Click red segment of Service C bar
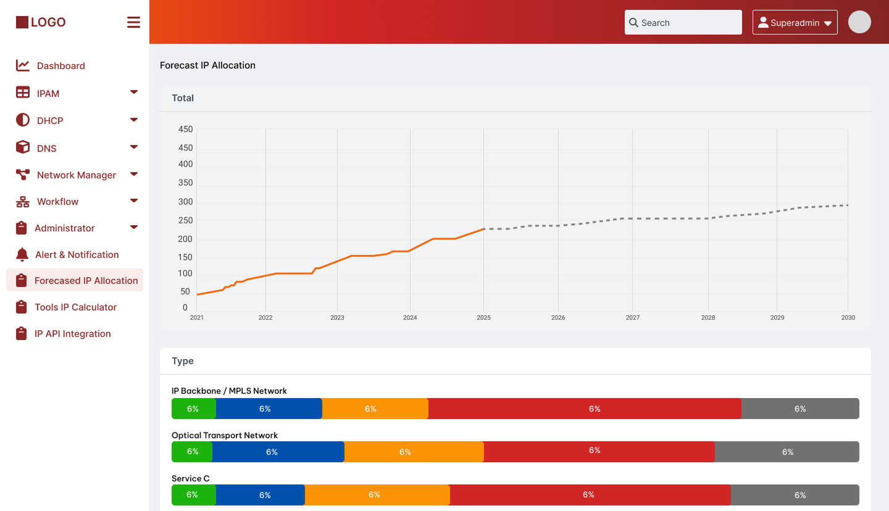Image resolution: width=889 pixels, height=511 pixels. [x=590, y=495]
